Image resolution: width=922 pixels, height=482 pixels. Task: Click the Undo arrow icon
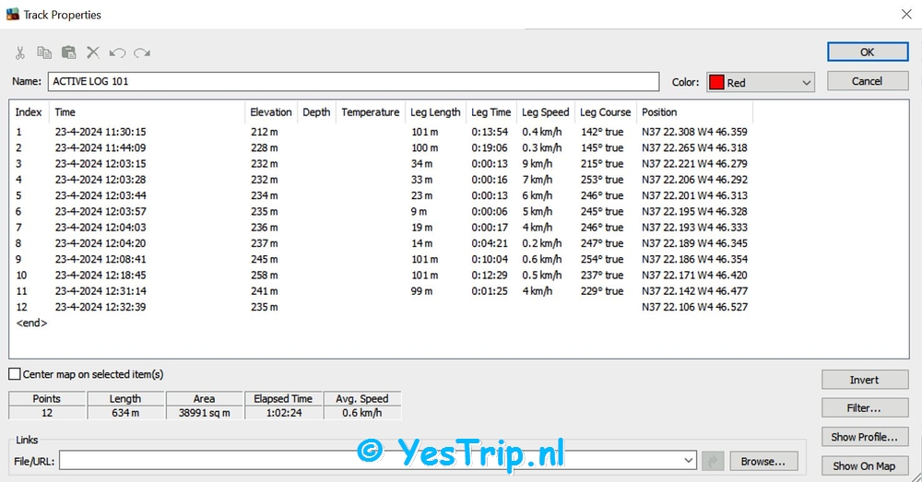[x=117, y=53]
